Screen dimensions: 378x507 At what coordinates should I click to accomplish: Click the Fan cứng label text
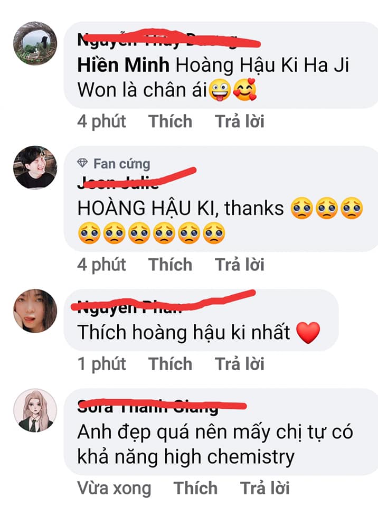coord(121,164)
